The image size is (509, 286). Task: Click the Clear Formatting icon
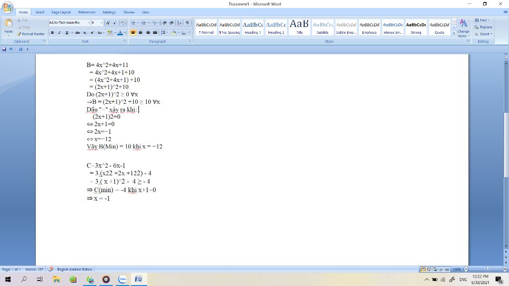123,23
